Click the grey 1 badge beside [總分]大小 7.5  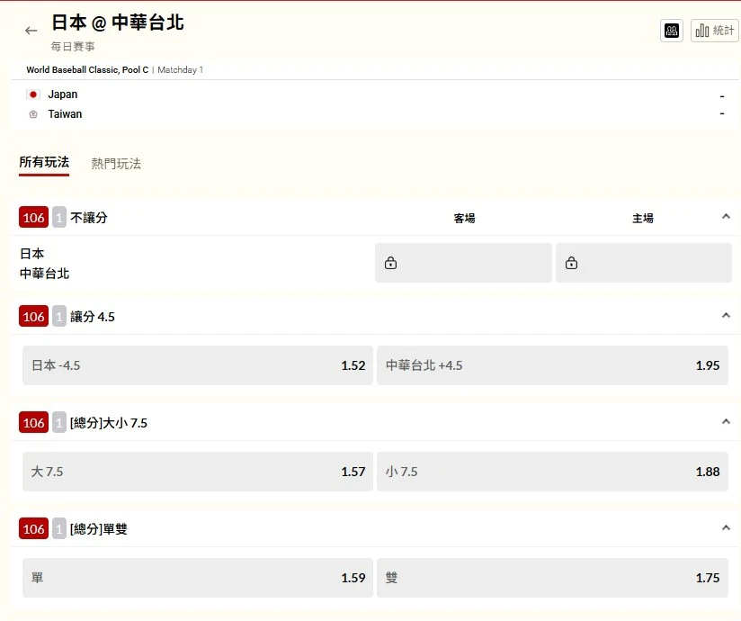pos(59,422)
